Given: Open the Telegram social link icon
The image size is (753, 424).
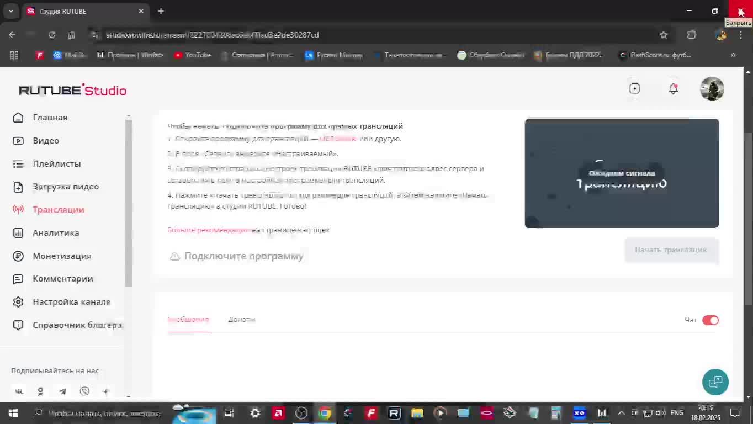Looking at the screenshot, I should [62, 391].
